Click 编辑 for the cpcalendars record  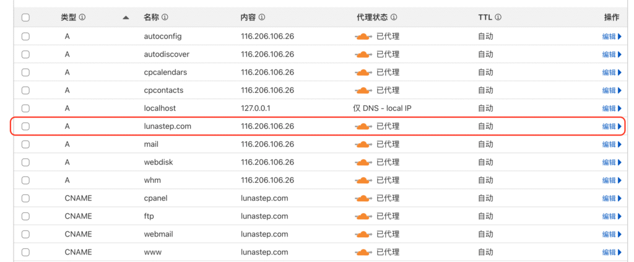[x=609, y=72]
